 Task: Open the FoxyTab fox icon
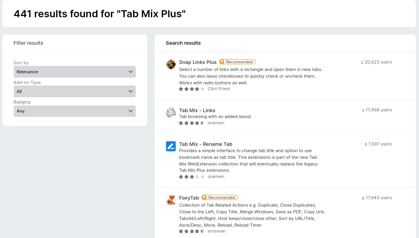pyautogui.click(x=171, y=200)
